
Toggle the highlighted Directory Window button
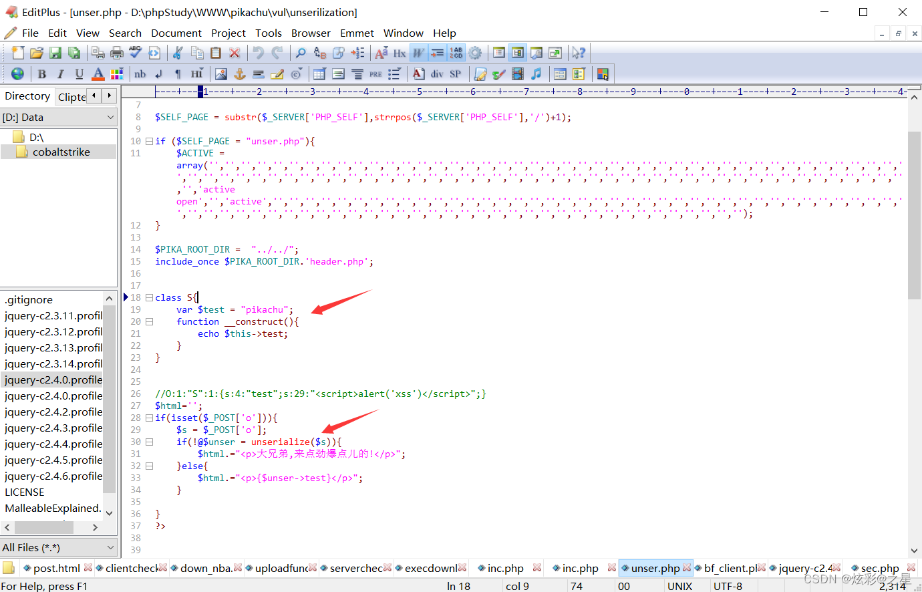(x=518, y=53)
